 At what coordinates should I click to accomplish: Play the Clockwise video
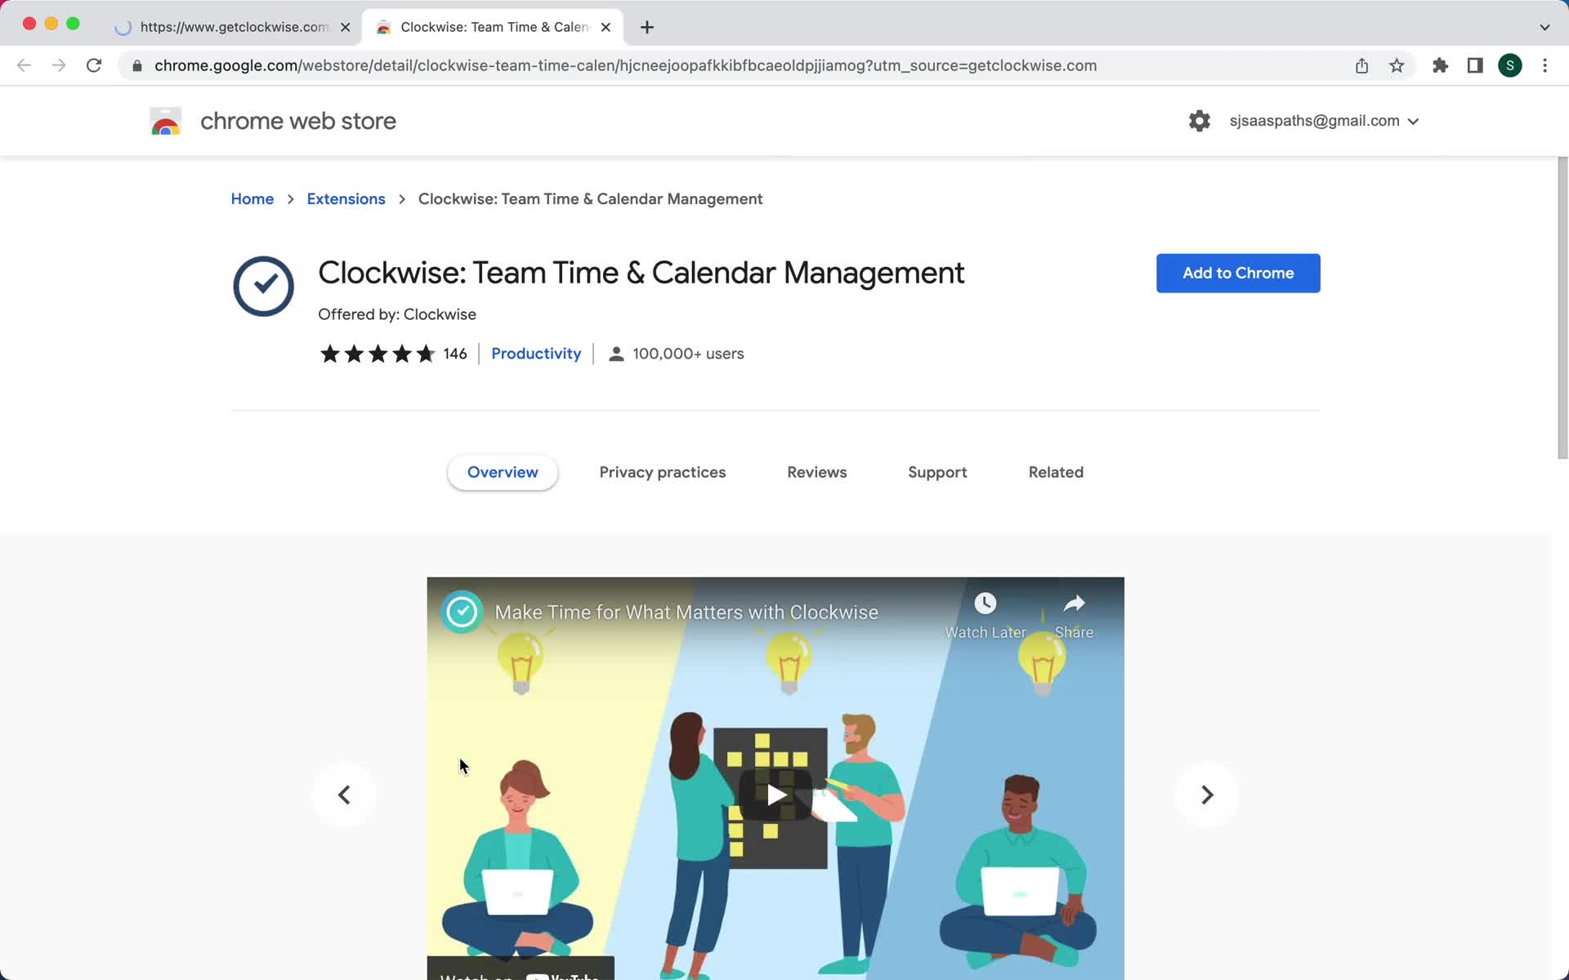coord(776,795)
